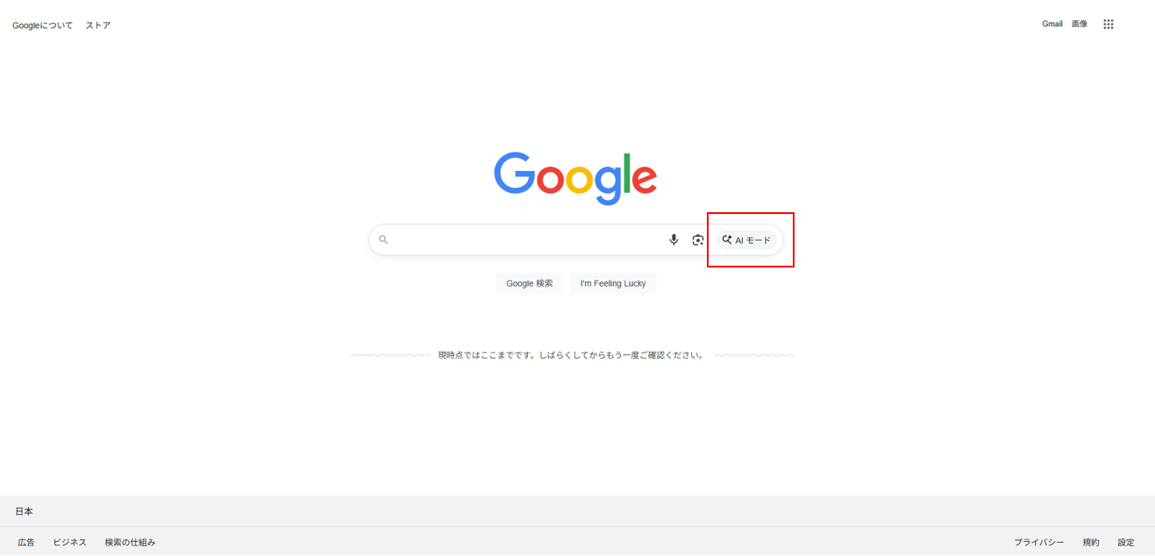The width and height of the screenshot is (1155, 556).
Task: Open the Gmail link
Action: 1052,24
